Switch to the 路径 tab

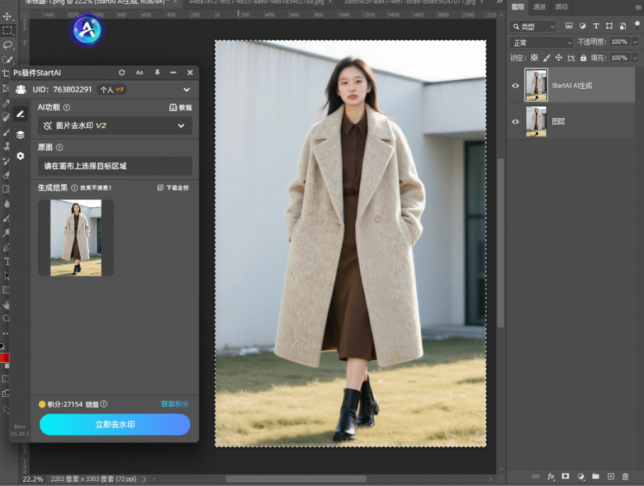[x=561, y=7]
